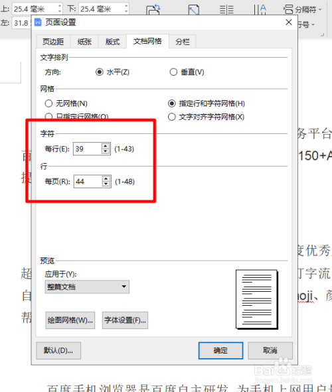Click the 每行(E) characters input field
This screenshot has width=332, height=392.
(x=87, y=149)
